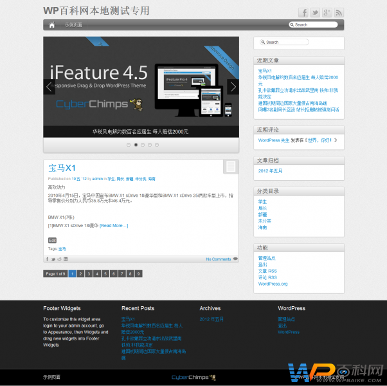Select the fifth slider dot

point(157,145)
